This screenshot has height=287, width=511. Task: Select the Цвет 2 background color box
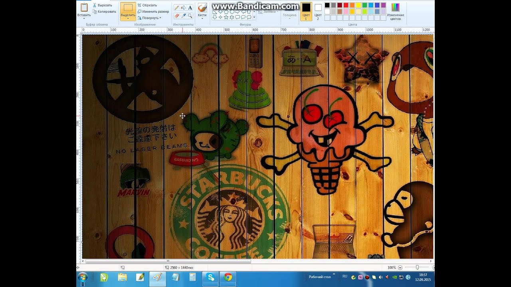(x=318, y=11)
